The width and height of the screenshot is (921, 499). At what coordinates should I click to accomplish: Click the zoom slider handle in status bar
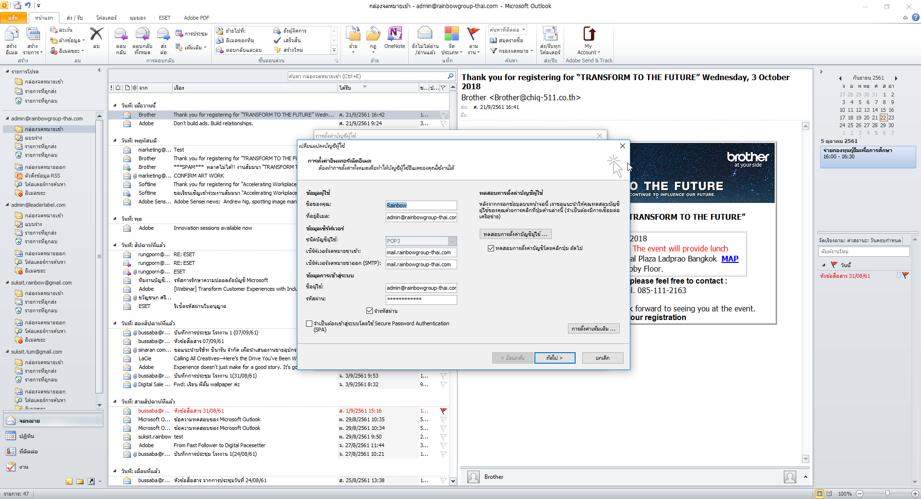887,494
